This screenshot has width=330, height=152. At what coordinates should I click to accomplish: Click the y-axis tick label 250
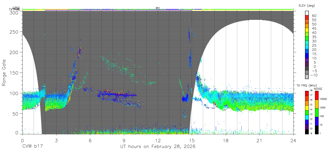click(14, 32)
